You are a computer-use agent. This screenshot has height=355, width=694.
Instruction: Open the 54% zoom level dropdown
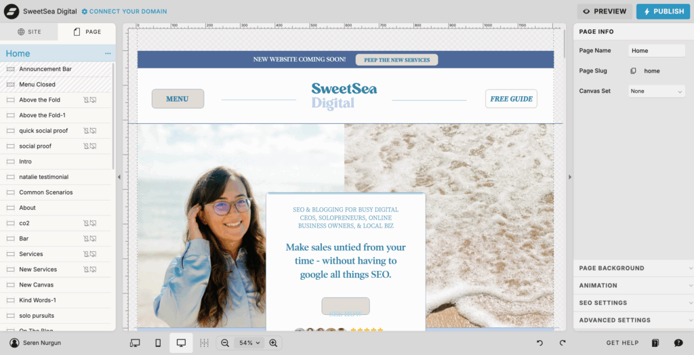tap(249, 343)
